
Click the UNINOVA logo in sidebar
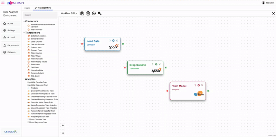tap(11, 131)
